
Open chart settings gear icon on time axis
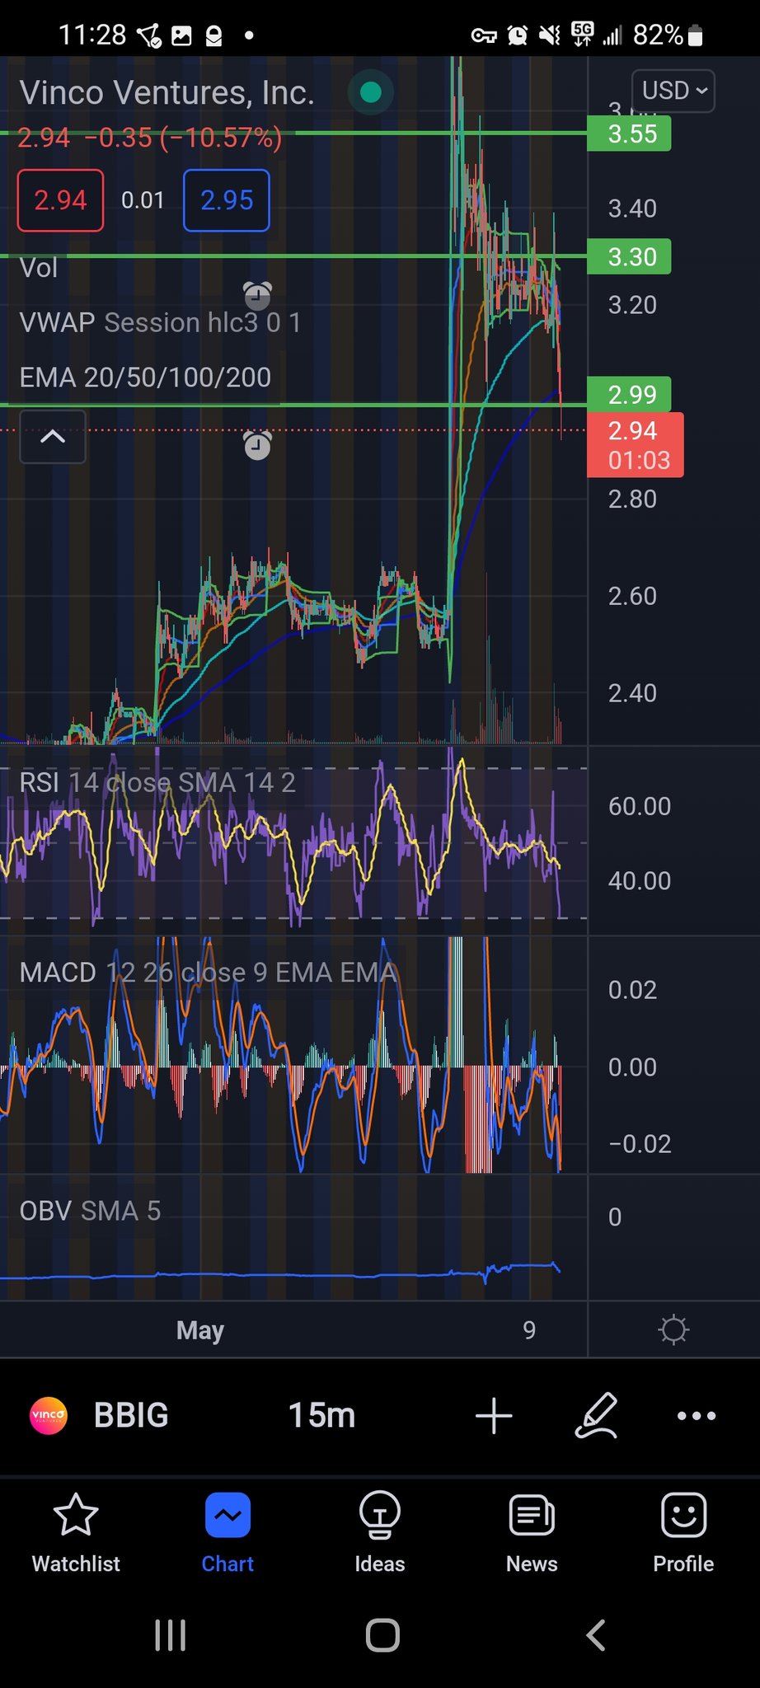(x=673, y=1329)
